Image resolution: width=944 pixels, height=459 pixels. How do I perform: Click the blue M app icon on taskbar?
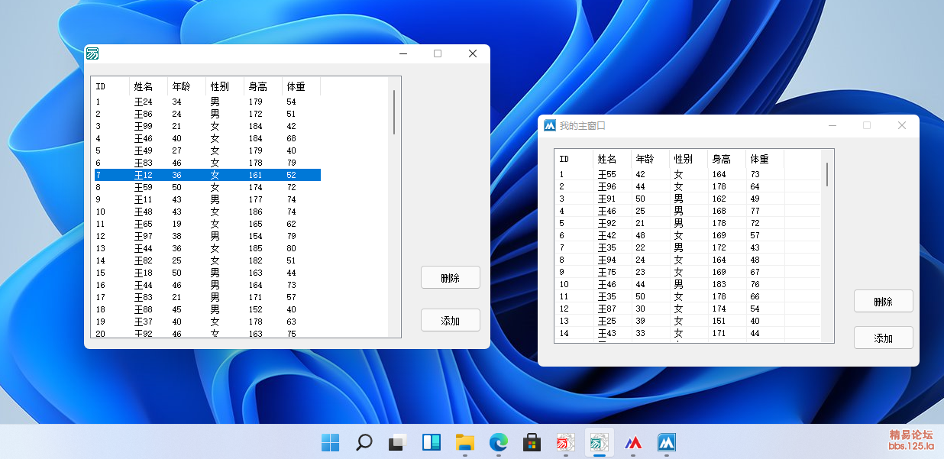(x=667, y=442)
